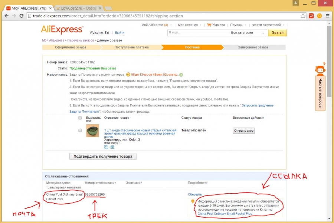
Task: Expand the Форум покупателей dropdown
Action: click(x=284, y=25)
